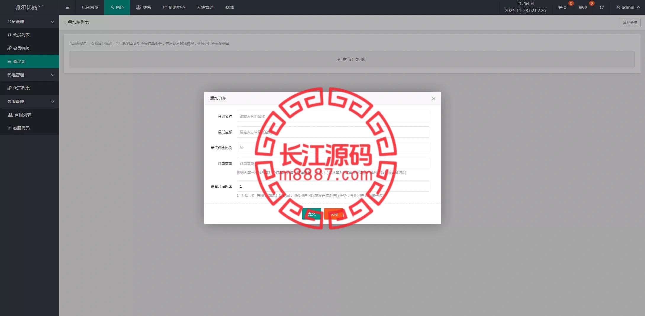Screen dimensions: 645x316
Task: Click the green 提交 submit button
Action: (x=311, y=214)
